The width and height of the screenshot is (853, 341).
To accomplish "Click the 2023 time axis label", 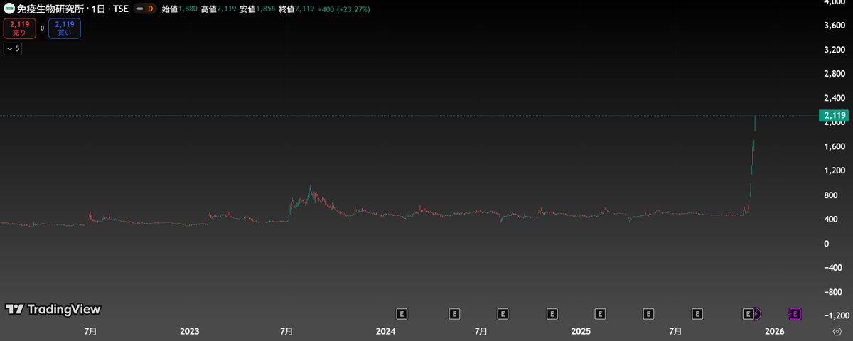I will [x=190, y=331].
